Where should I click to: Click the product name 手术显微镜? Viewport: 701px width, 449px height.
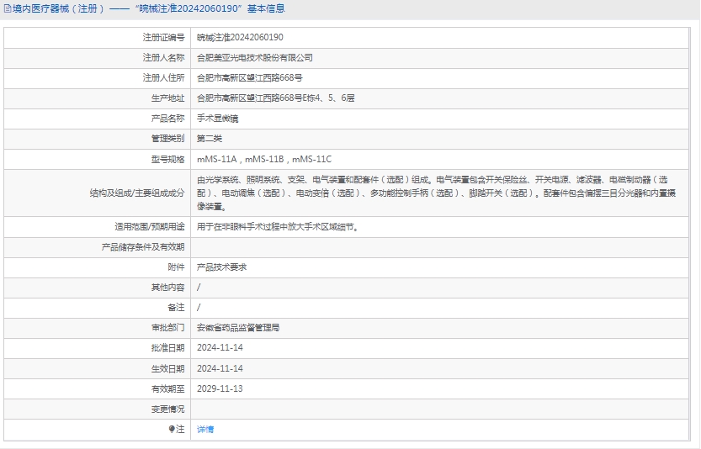click(x=217, y=119)
